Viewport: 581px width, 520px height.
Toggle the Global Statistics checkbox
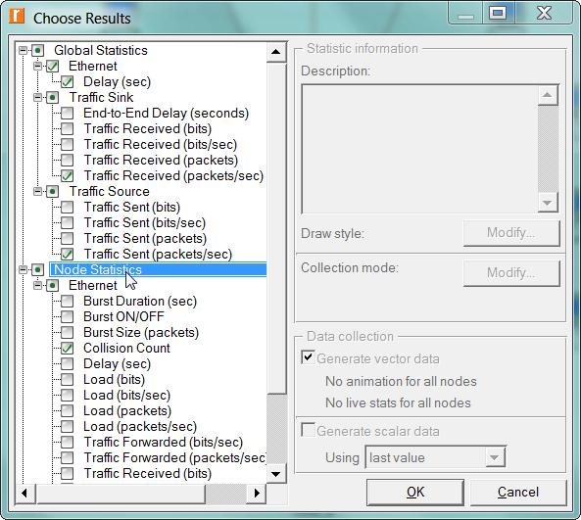(x=37, y=50)
